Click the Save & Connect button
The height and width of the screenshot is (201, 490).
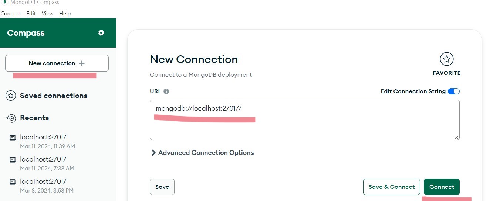click(392, 187)
